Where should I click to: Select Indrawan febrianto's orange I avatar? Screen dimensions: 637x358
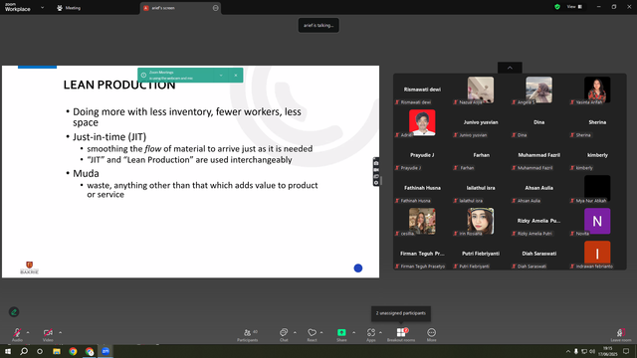pos(597,254)
